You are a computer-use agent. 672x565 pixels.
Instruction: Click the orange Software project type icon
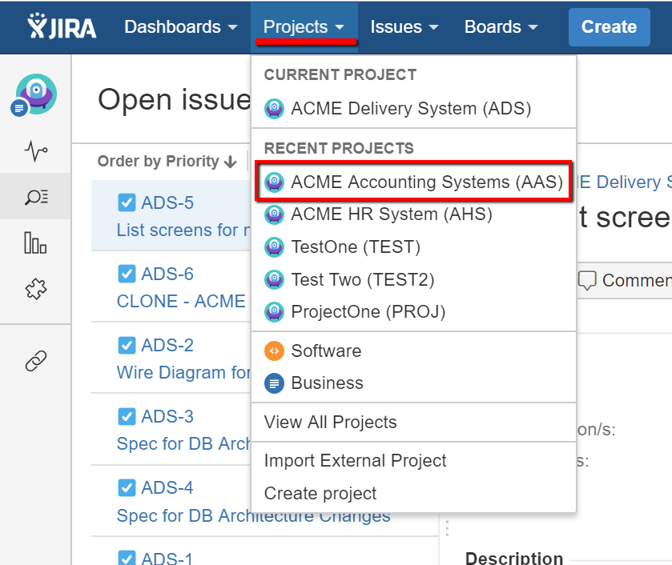(274, 351)
